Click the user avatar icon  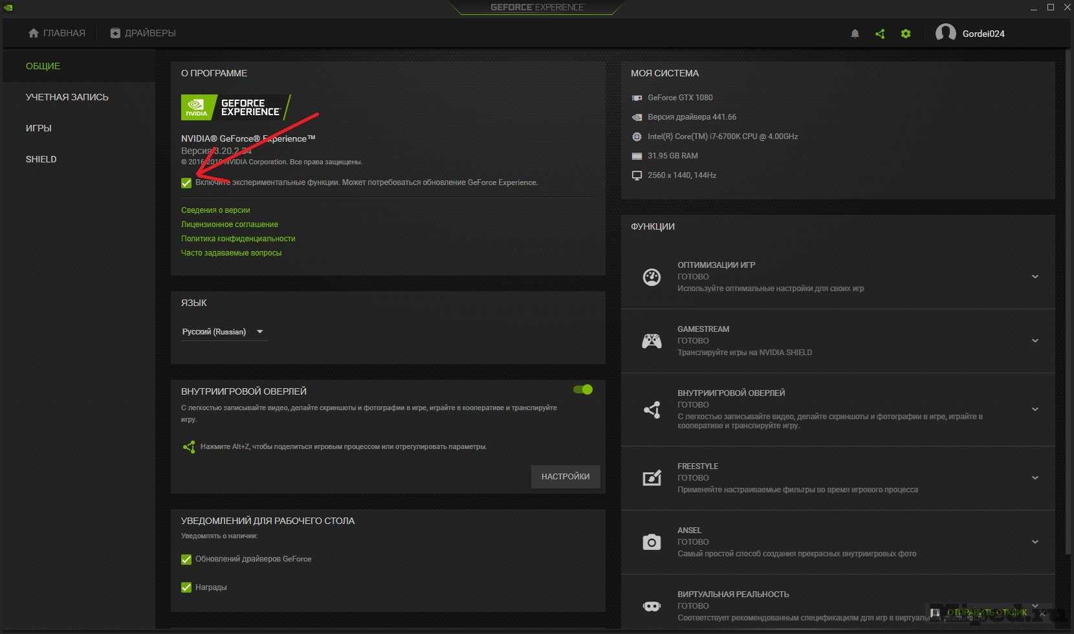945,34
